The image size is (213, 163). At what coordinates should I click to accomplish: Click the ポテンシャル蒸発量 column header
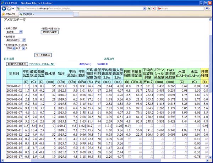coord(159,74)
